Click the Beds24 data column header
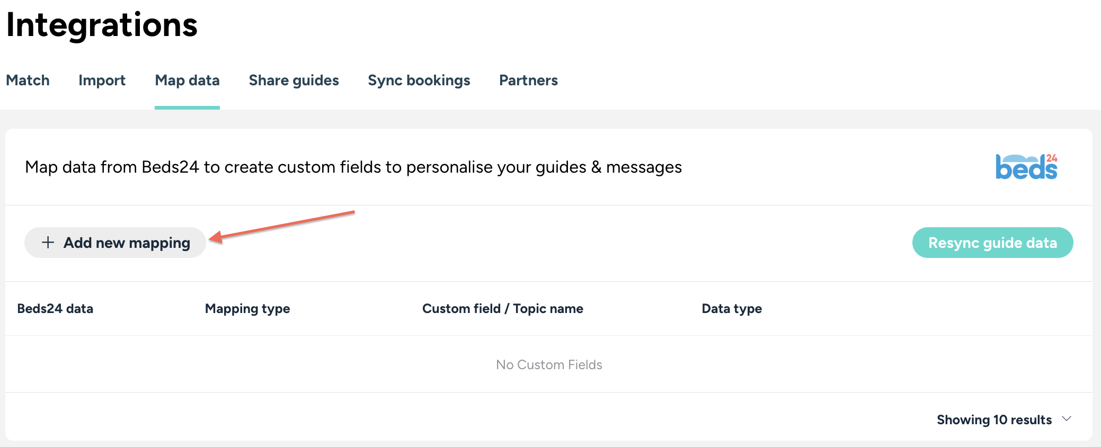This screenshot has height=447, width=1101. pos(55,309)
